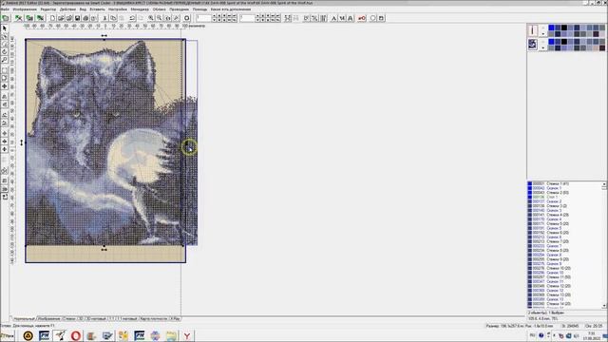Click the Zoom in magnifier icon

pyautogui.click(x=151, y=18)
